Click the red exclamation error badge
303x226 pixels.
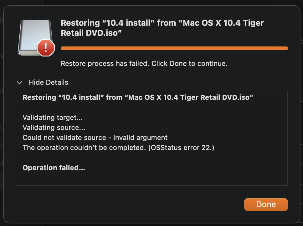46,48
